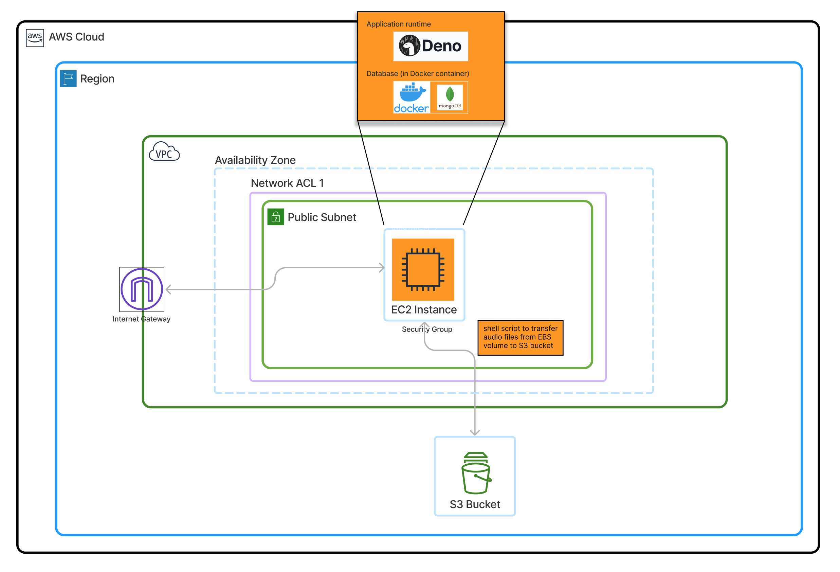Click the Deno logo
This screenshot has height=572, width=840.
430,46
